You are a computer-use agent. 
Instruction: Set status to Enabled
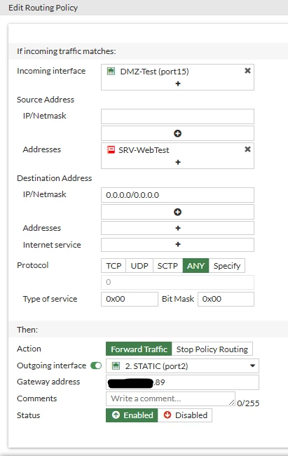(x=132, y=415)
